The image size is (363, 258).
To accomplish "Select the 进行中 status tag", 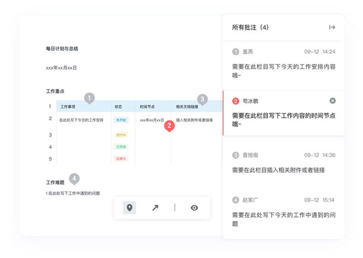I will [120, 135].
